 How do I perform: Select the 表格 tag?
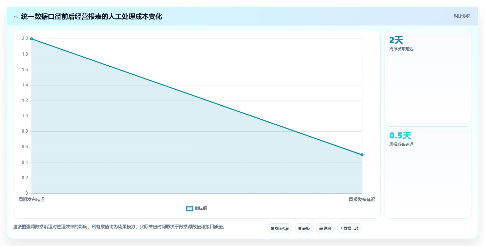click(x=304, y=228)
